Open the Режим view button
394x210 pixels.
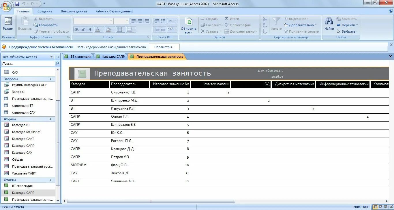(x=8, y=25)
